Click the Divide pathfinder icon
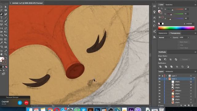This screenshot has height=111, width=197. click(x=160, y=67)
